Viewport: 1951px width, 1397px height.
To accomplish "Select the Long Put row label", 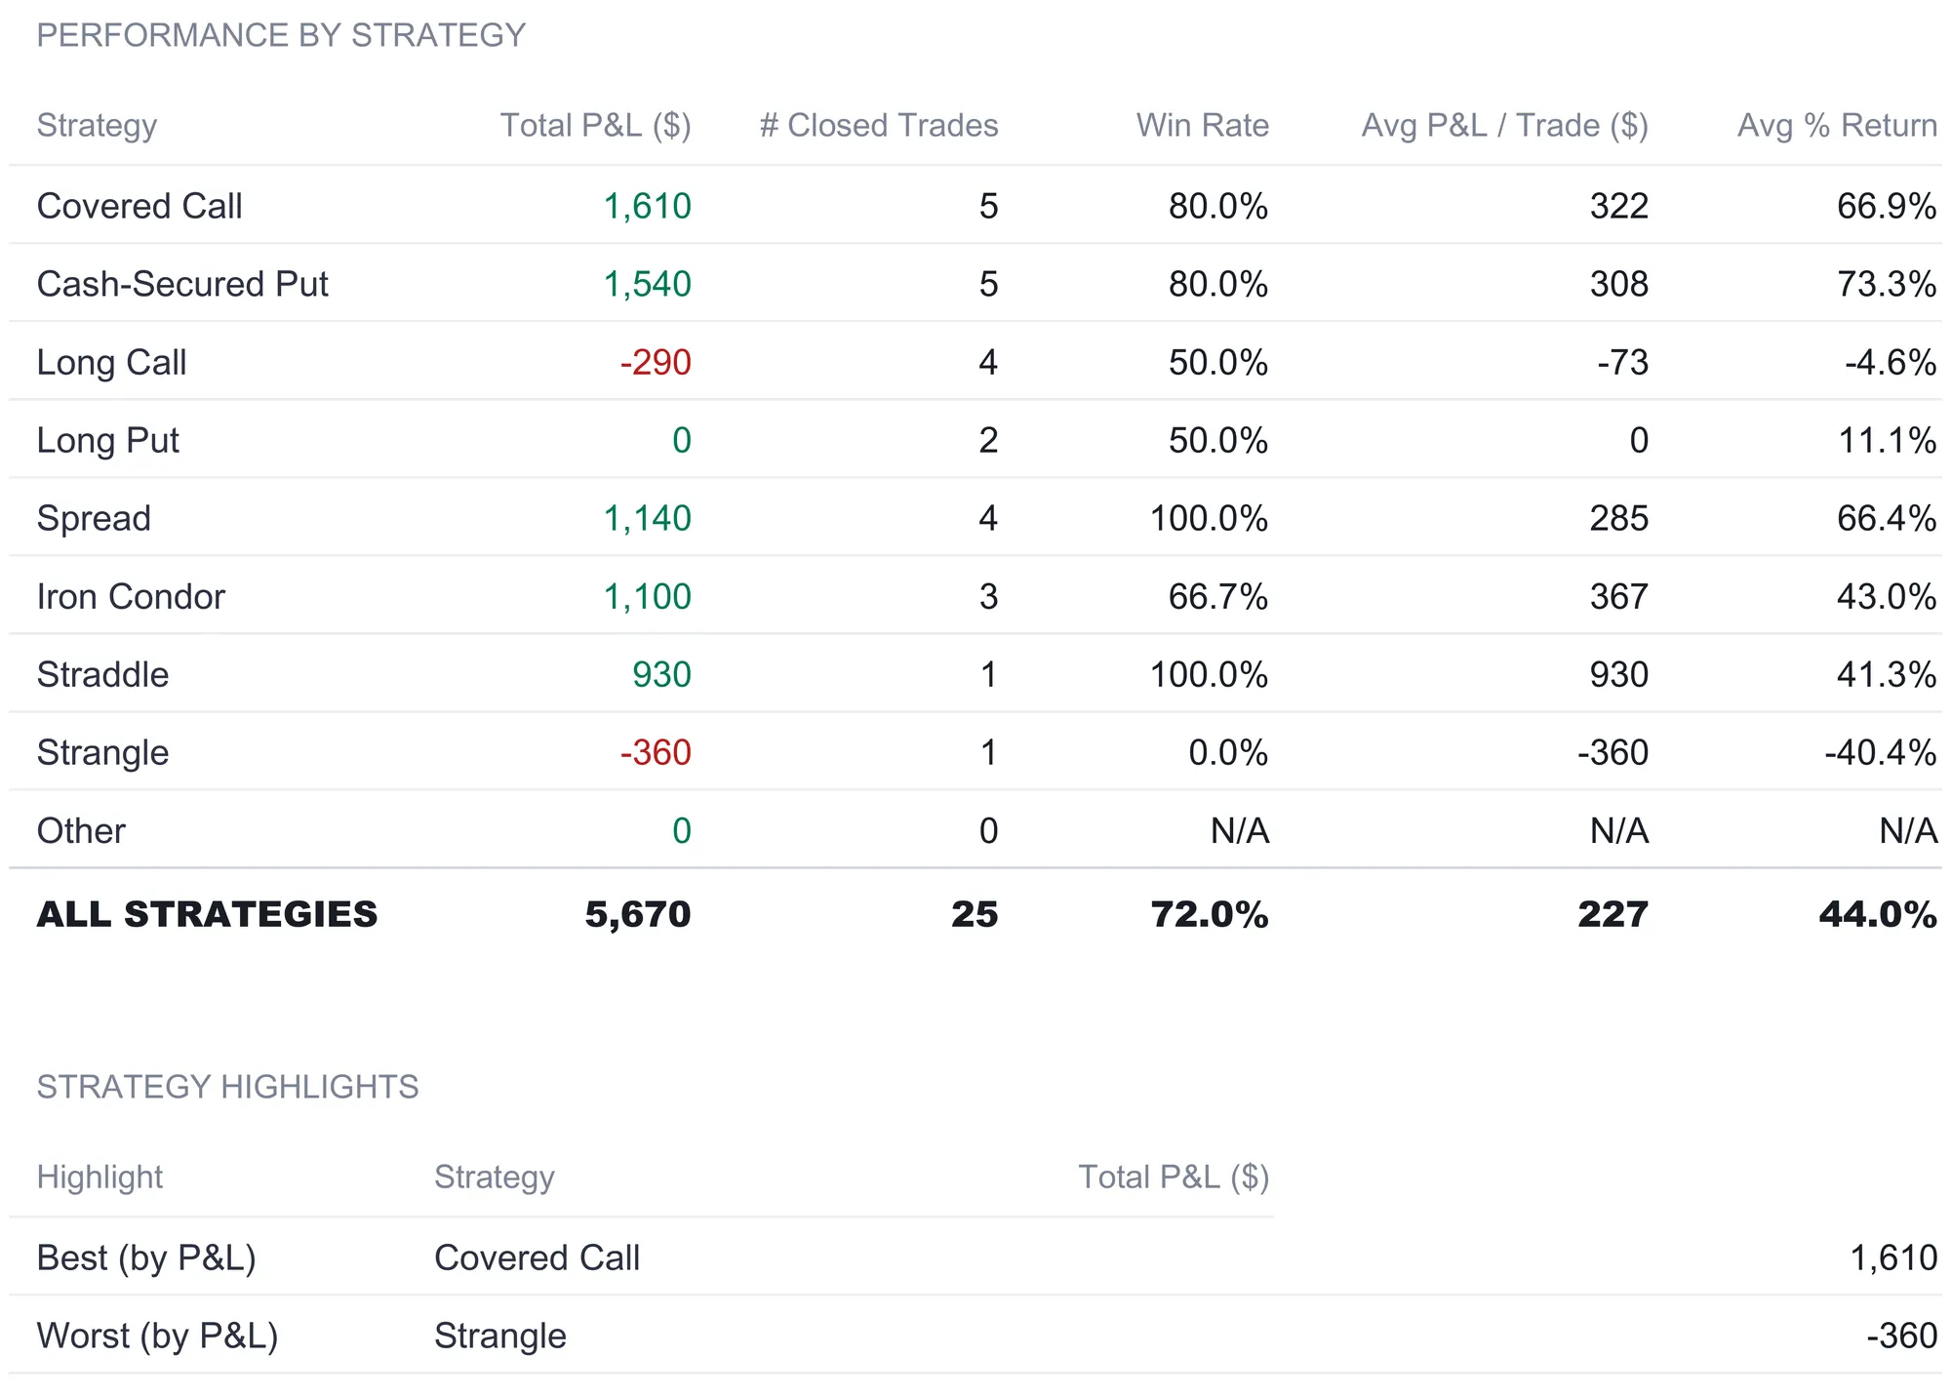I will (x=107, y=441).
